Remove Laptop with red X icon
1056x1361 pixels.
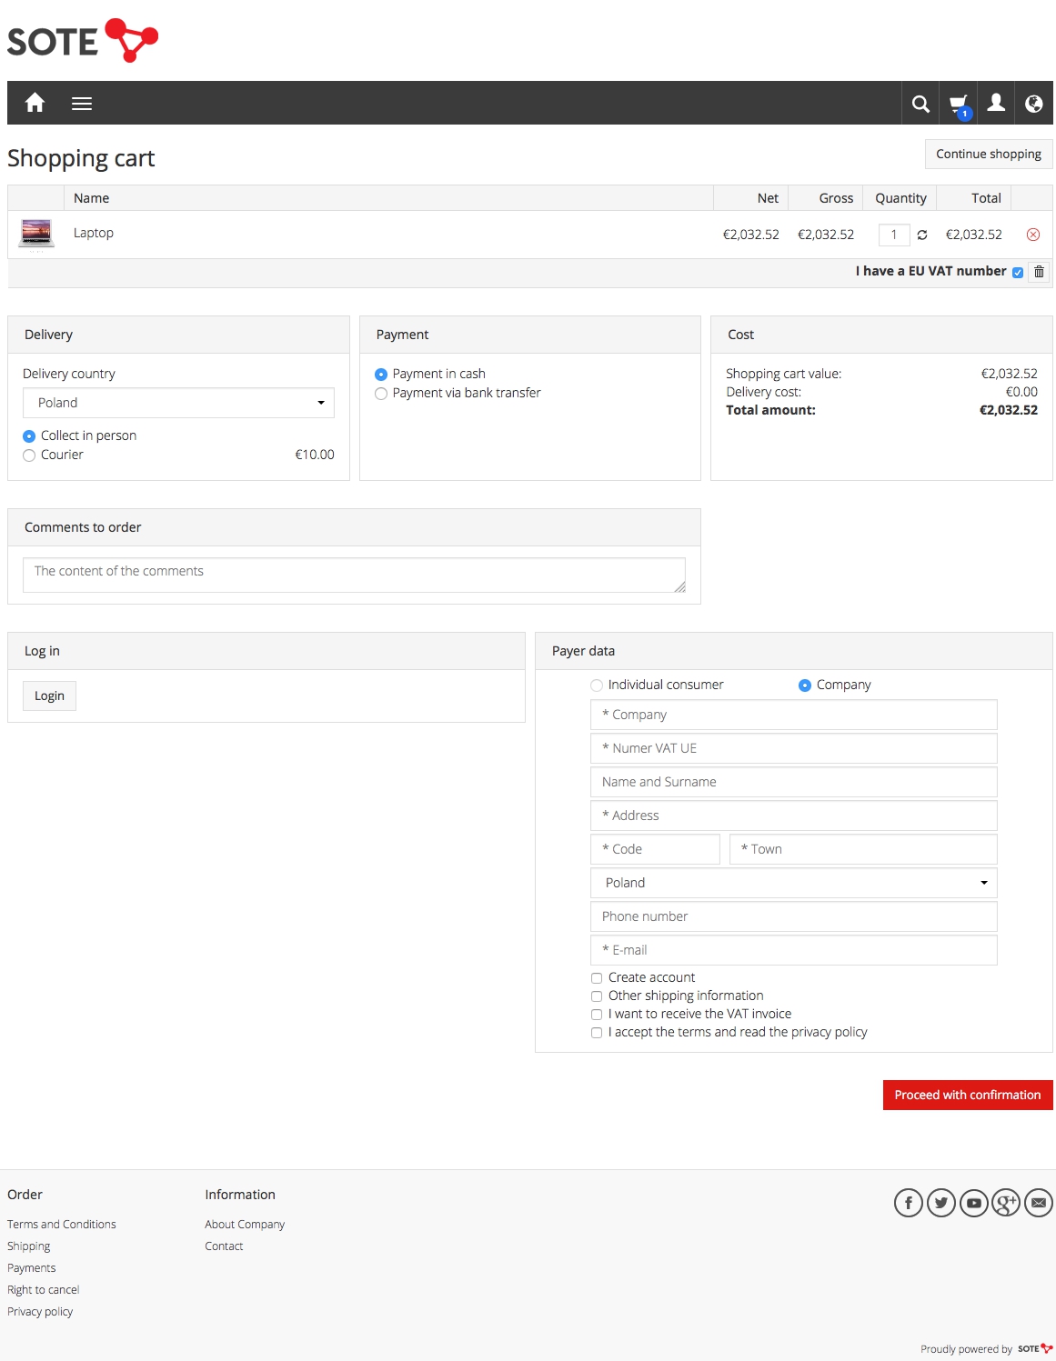[1033, 235]
